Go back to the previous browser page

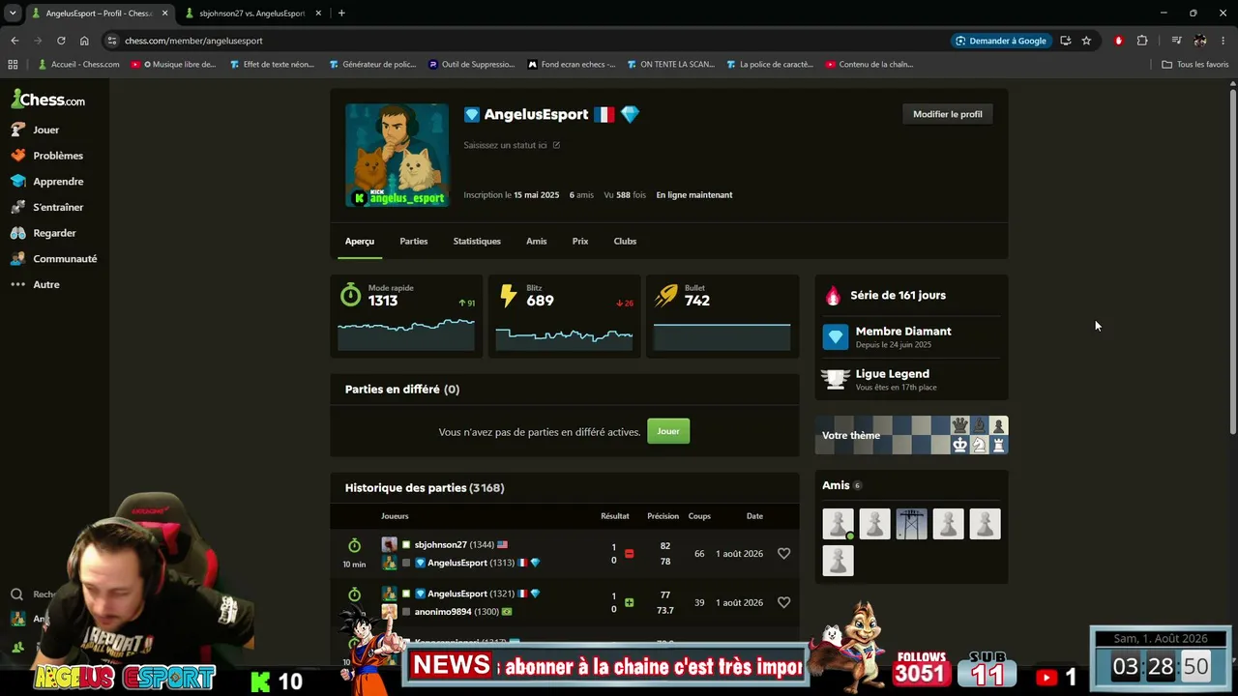point(15,41)
